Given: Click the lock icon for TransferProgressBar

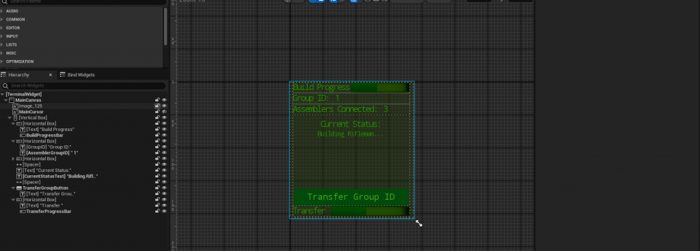Looking at the screenshot, I should click(x=158, y=211).
